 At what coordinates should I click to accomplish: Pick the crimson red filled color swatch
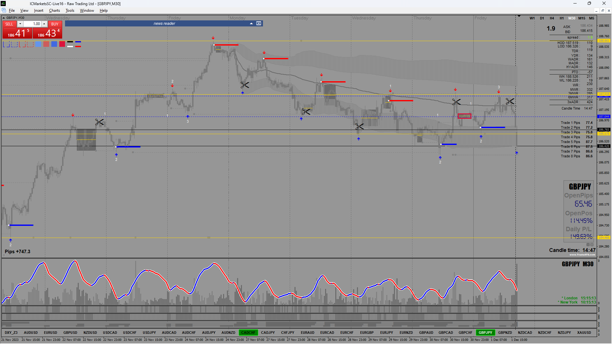pyautogui.click(x=62, y=44)
